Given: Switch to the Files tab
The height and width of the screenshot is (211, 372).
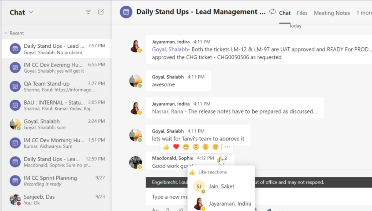Looking at the screenshot, I should click(302, 13).
